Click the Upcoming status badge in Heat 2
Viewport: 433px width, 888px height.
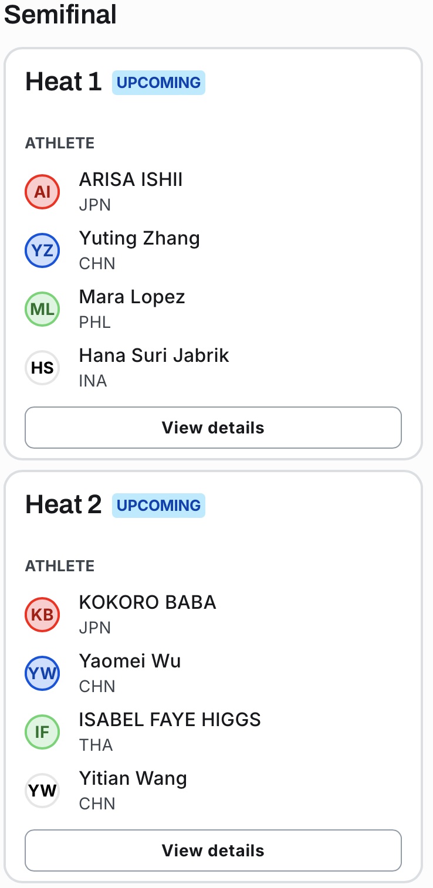coord(158,506)
